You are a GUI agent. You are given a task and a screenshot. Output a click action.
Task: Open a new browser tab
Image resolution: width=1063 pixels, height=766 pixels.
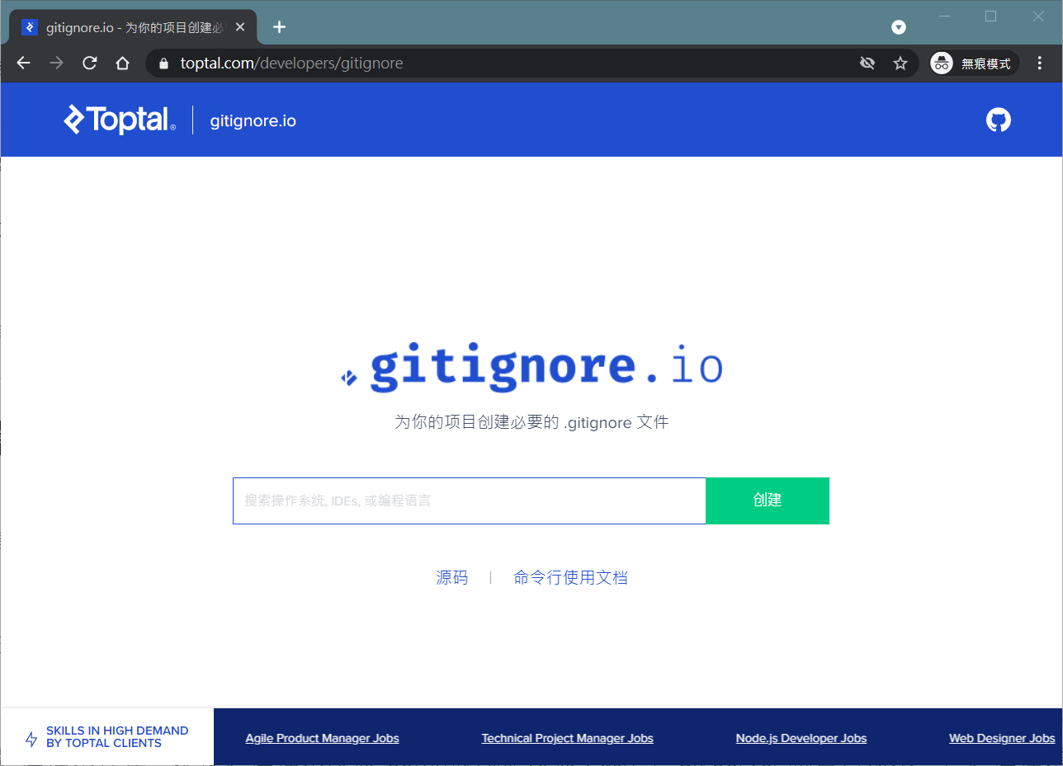tap(279, 27)
